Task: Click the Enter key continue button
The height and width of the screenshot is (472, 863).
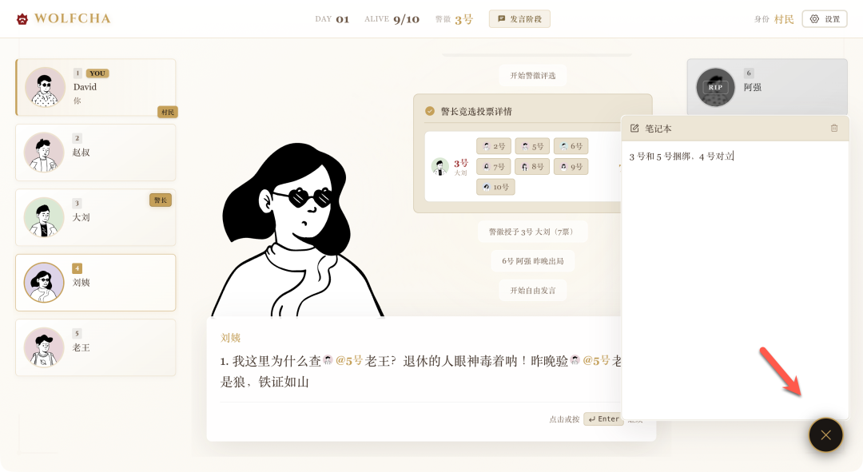Action: (x=603, y=419)
